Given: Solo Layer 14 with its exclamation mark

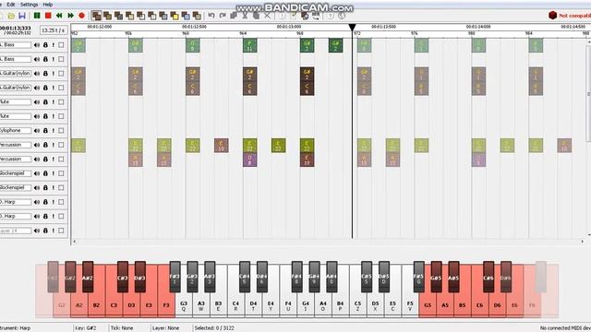Looking at the screenshot, I should pos(54,231).
